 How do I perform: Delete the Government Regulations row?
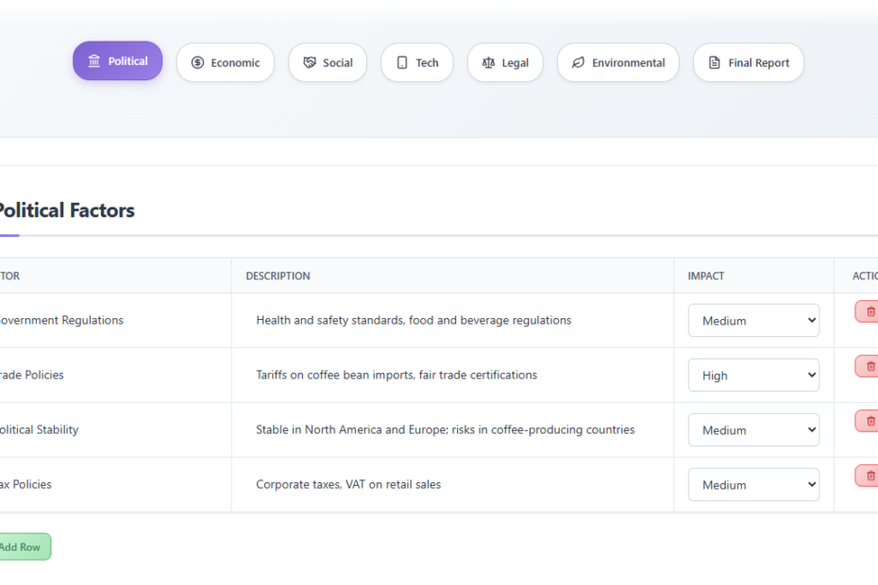click(x=869, y=311)
